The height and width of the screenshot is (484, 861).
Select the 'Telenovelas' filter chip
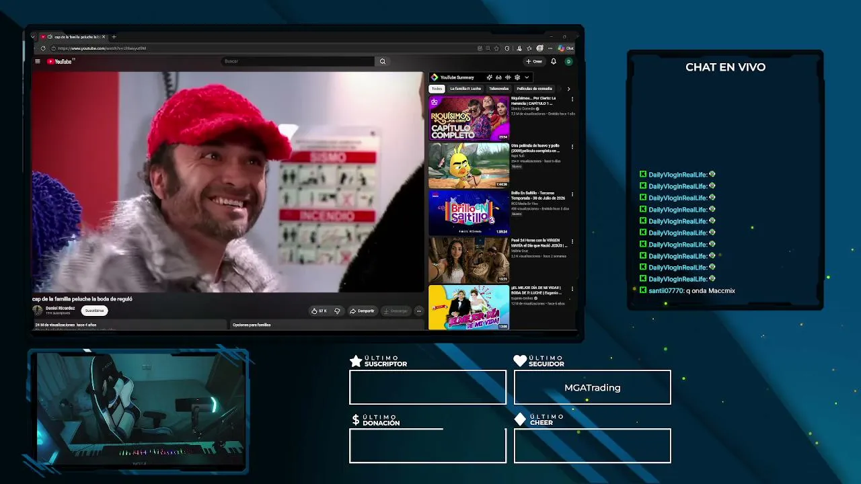[x=499, y=89]
